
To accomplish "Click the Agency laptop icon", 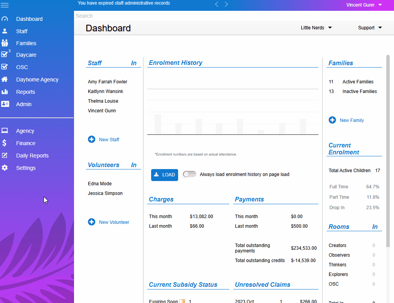I will pos(5,130).
